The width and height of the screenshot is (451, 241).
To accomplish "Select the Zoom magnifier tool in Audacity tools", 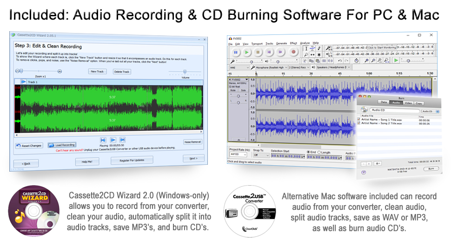I will pyautogui.click(x=306, y=54).
